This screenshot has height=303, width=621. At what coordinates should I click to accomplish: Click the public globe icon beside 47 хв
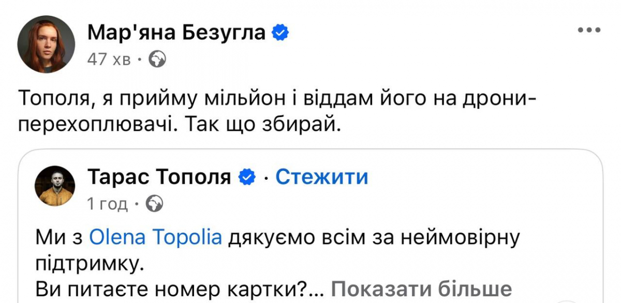156,60
